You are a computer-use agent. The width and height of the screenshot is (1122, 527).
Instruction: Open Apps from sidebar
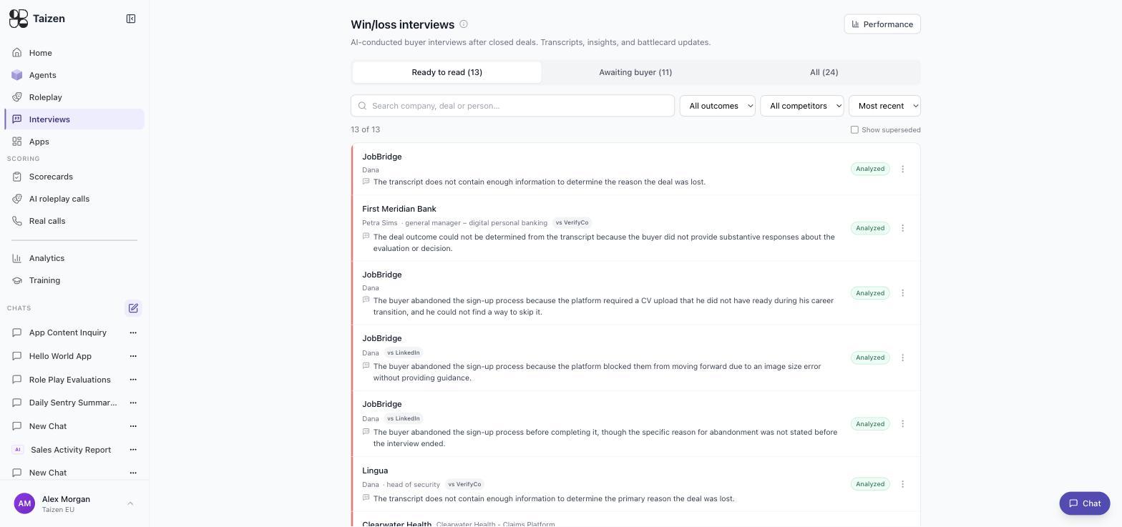coord(74,142)
